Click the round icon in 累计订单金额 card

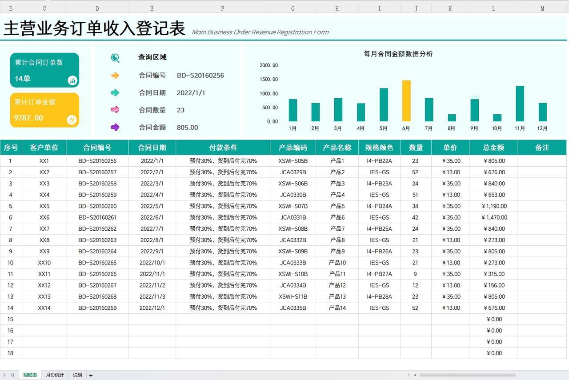(72, 120)
